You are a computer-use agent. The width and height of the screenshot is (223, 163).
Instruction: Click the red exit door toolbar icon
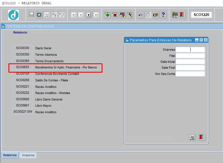click(182, 15)
